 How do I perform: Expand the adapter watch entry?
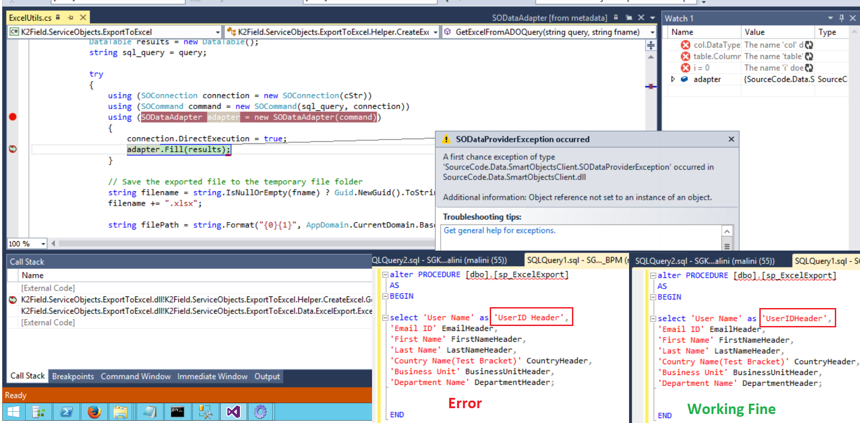673,79
